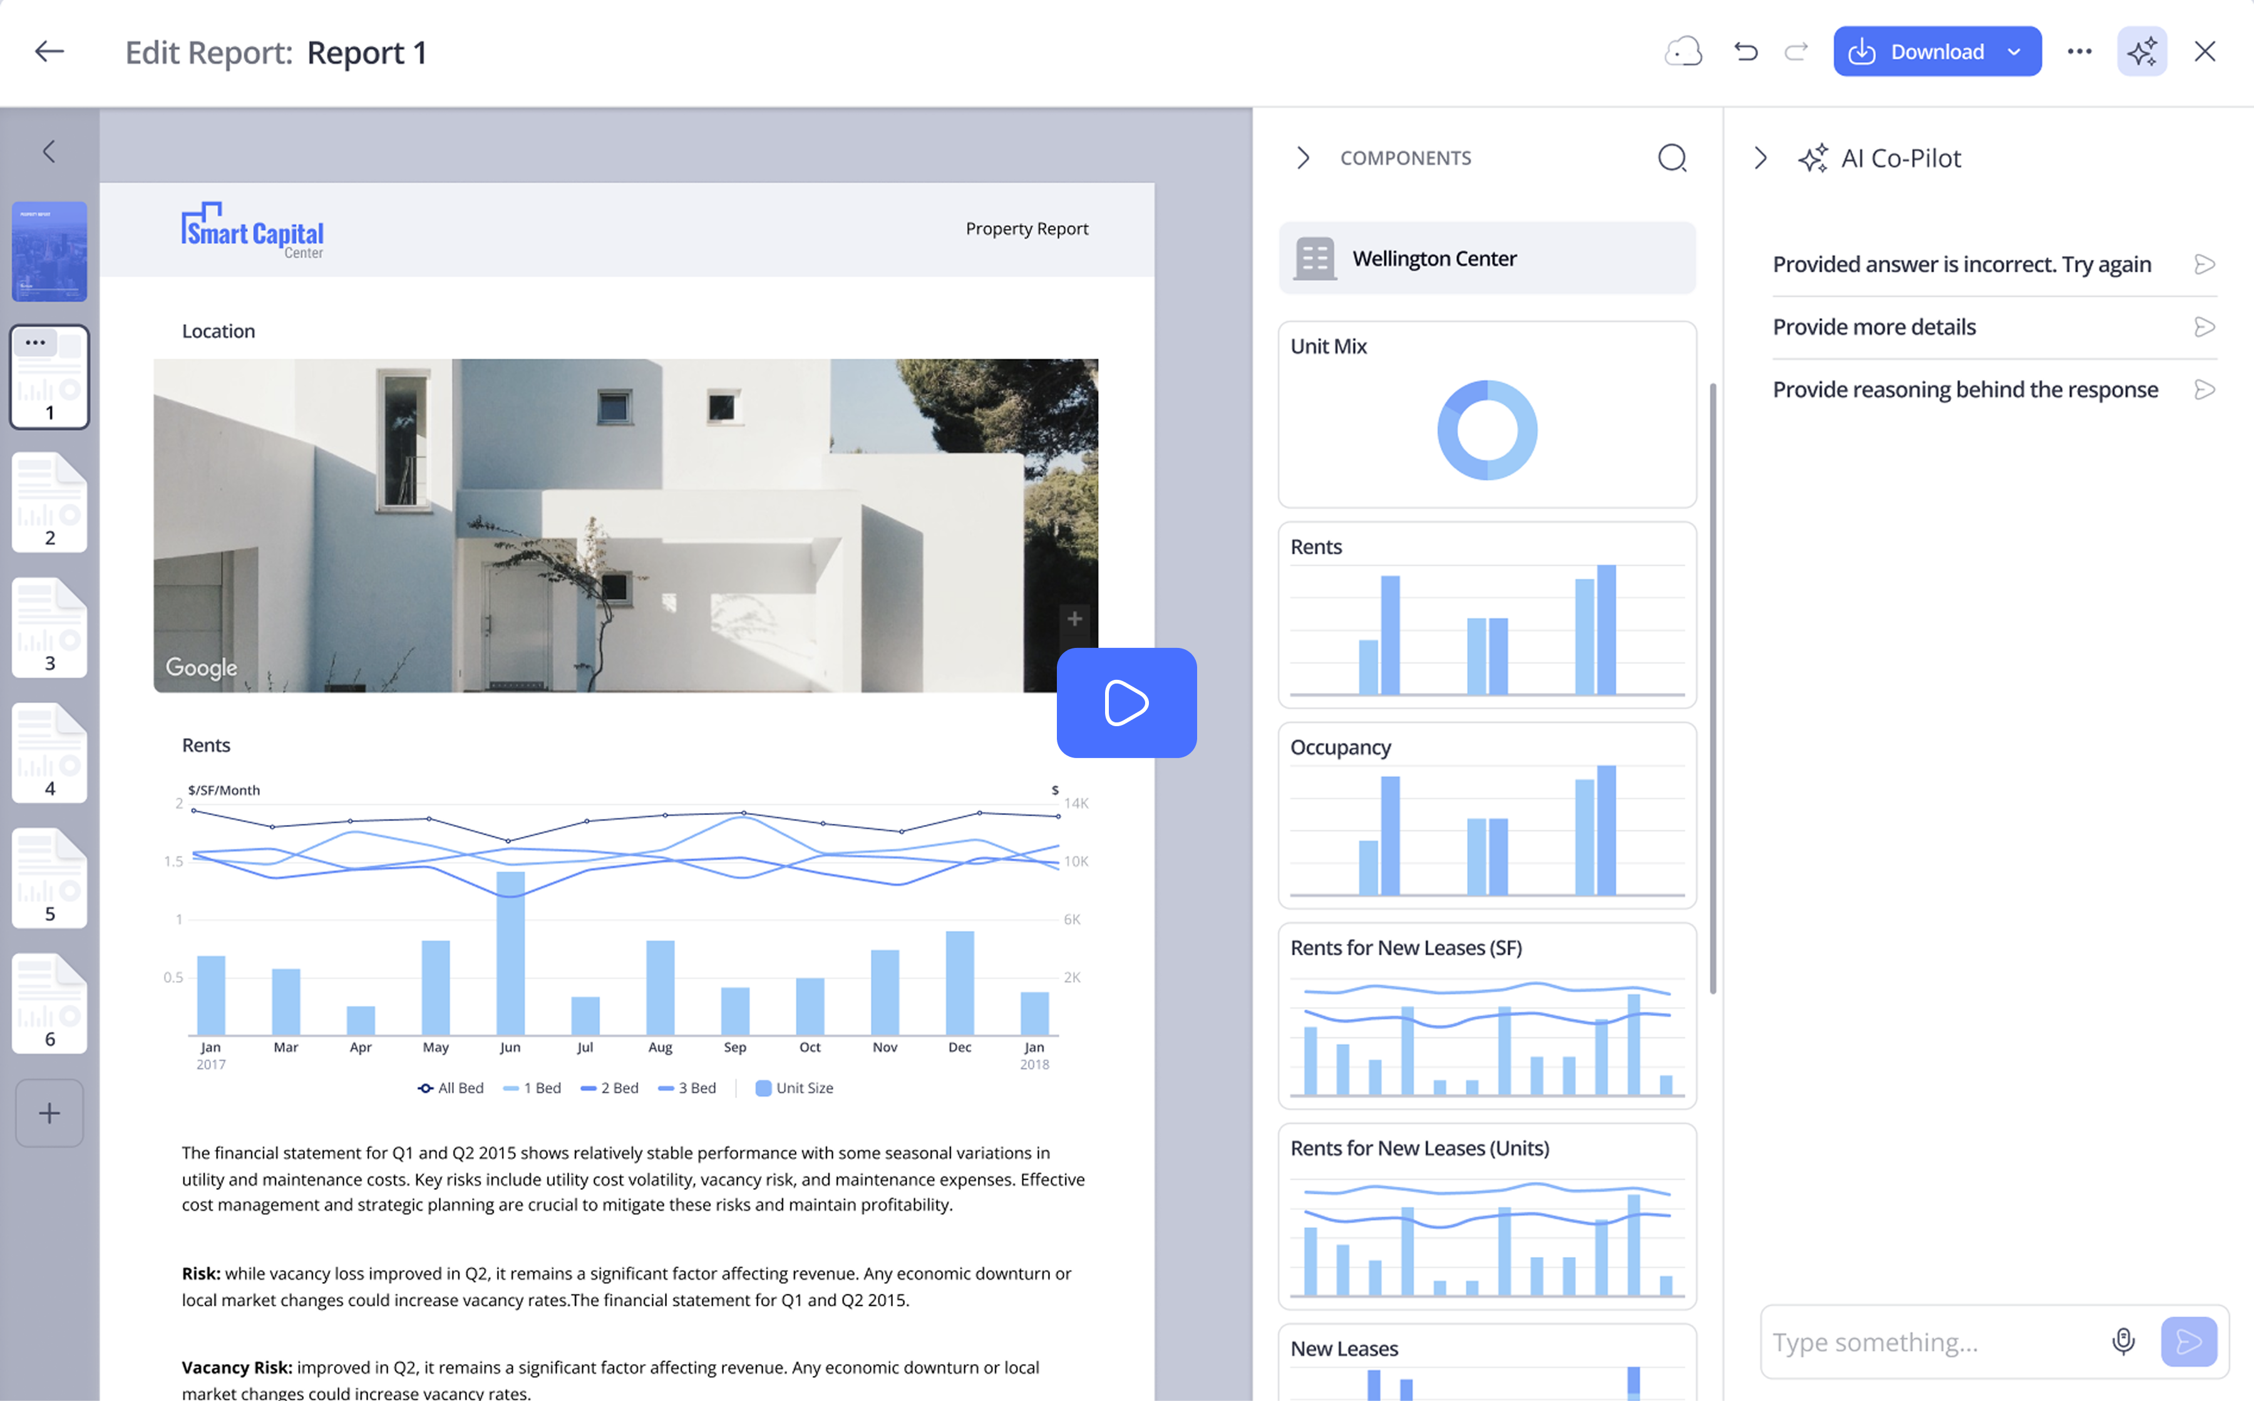Image resolution: width=2254 pixels, height=1401 pixels.
Task: Toggle the 3 Bed legend series
Action: coord(687,1088)
